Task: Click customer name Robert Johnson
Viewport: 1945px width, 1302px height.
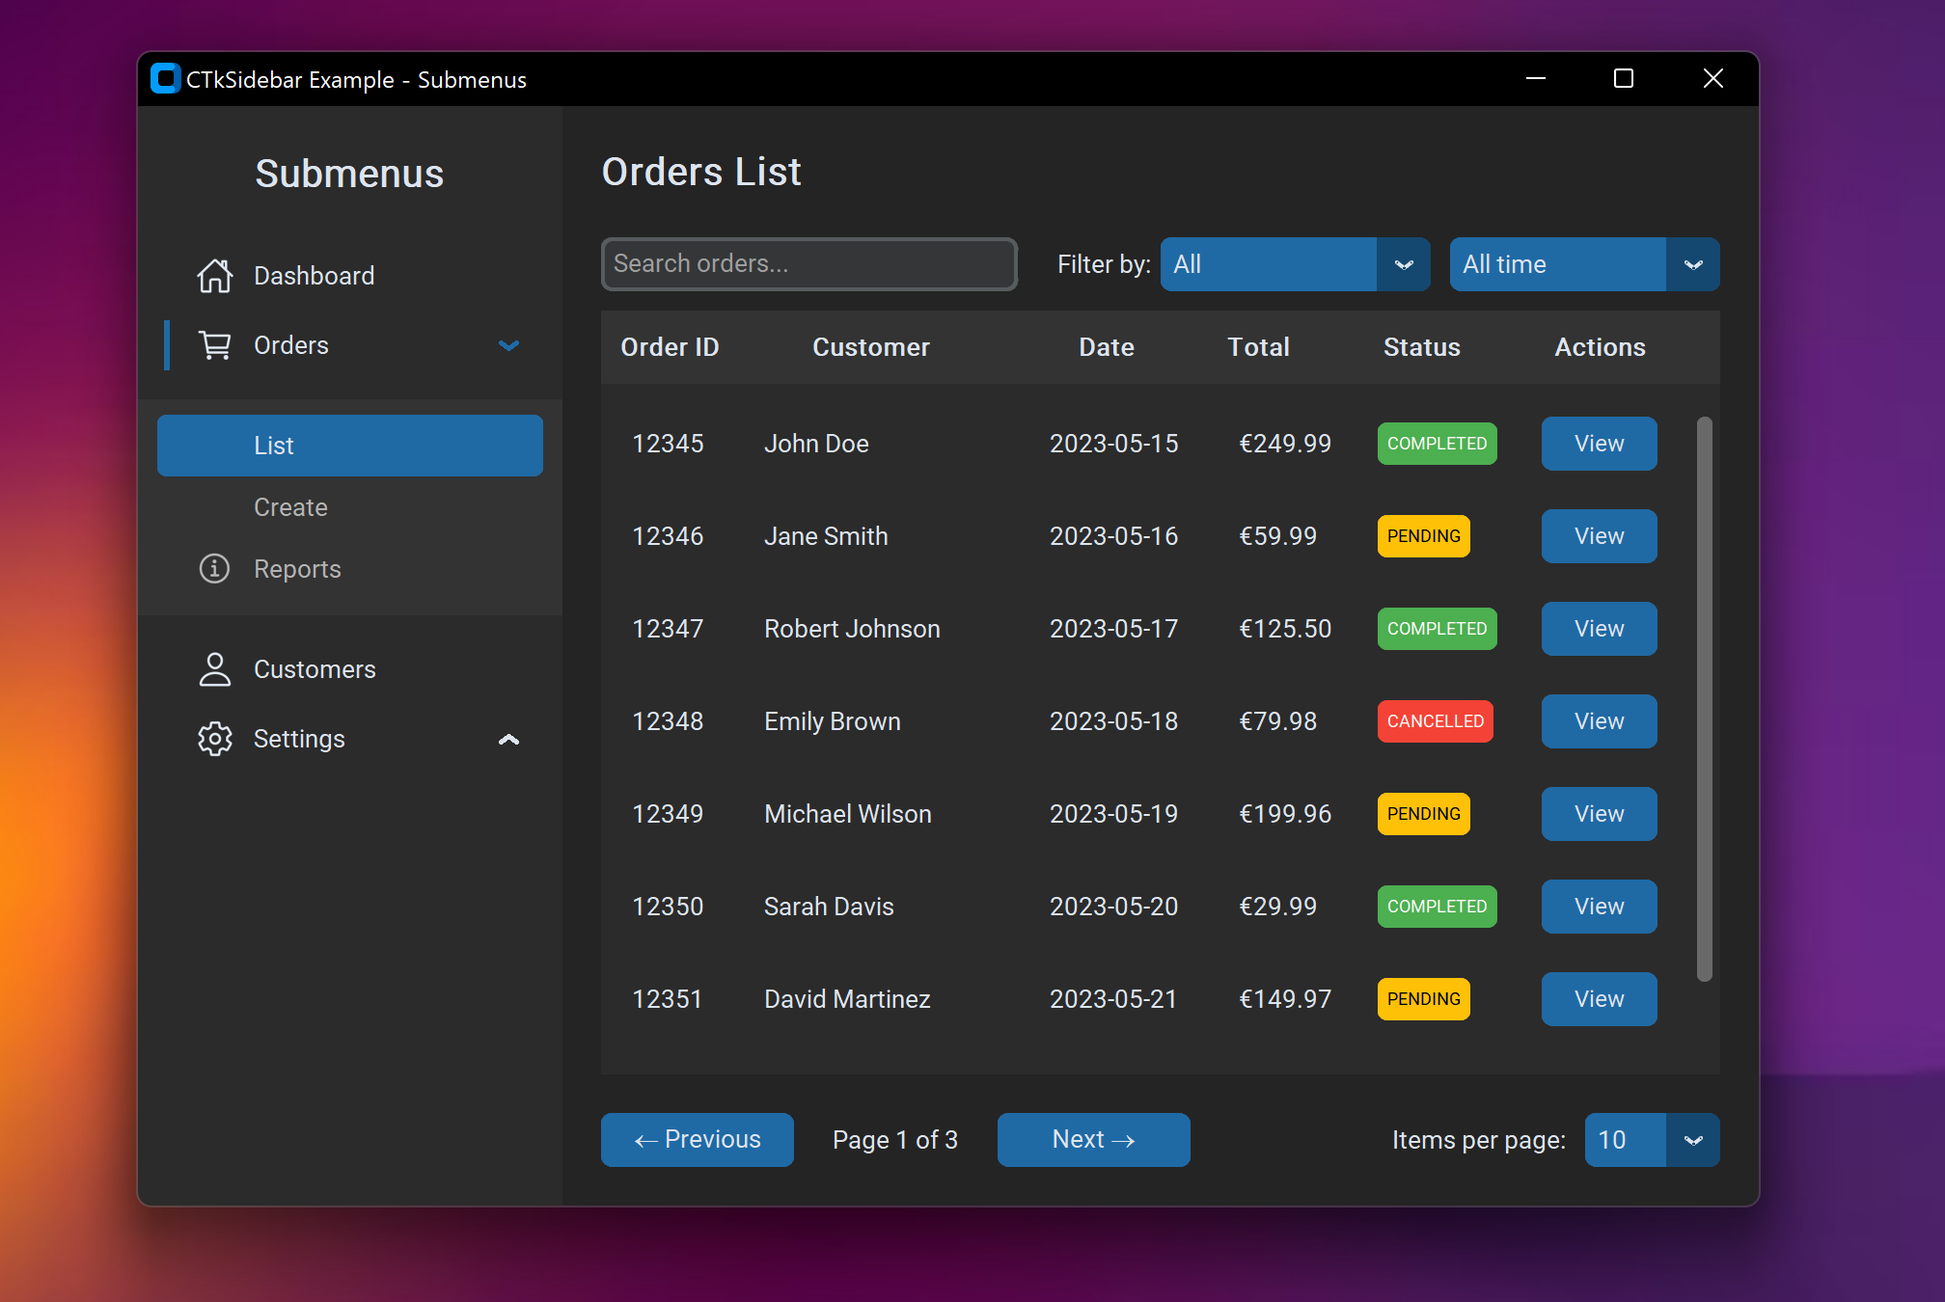Action: [852, 629]
